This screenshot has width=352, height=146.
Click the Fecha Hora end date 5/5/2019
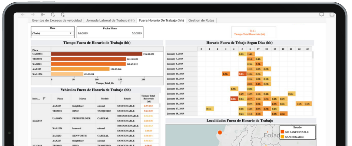tap(137, 33)
